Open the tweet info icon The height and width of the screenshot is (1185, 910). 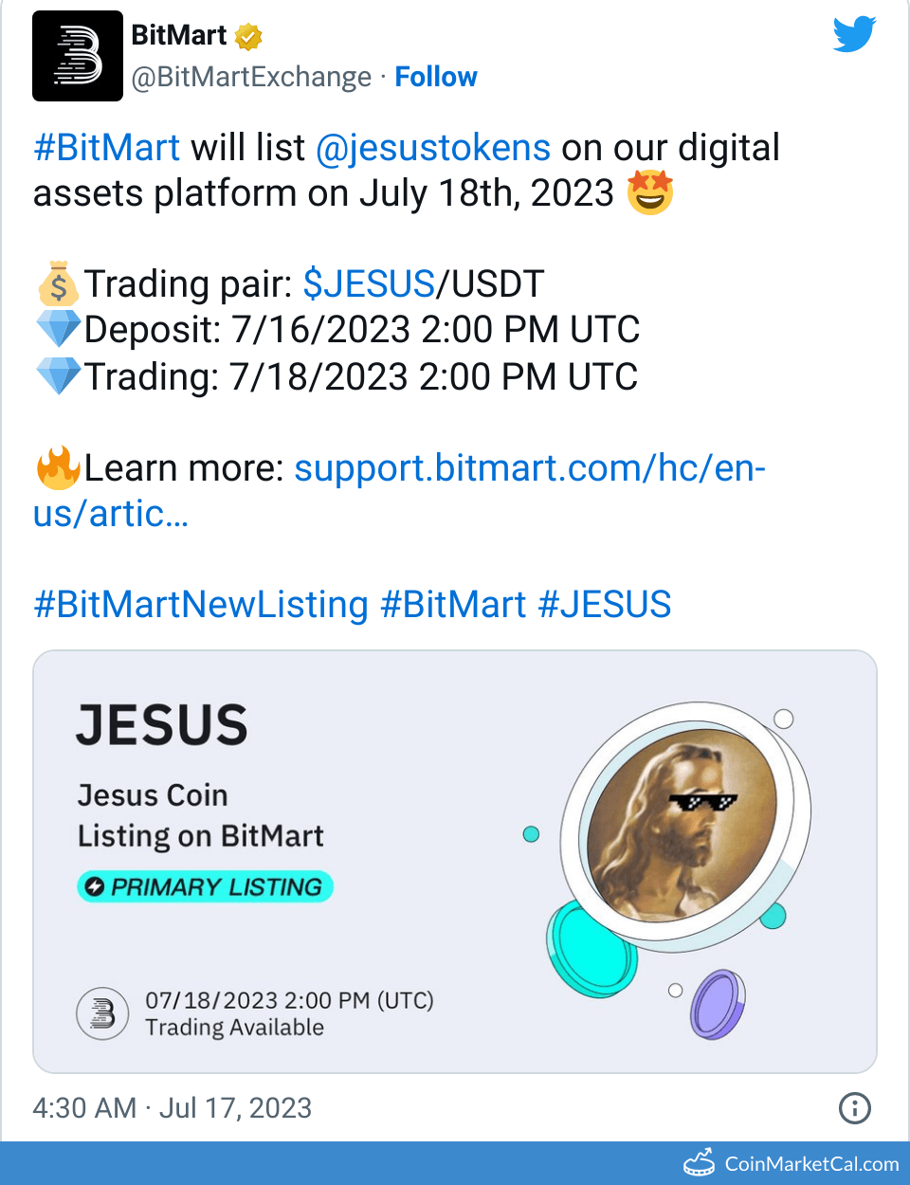(855, 1107)
